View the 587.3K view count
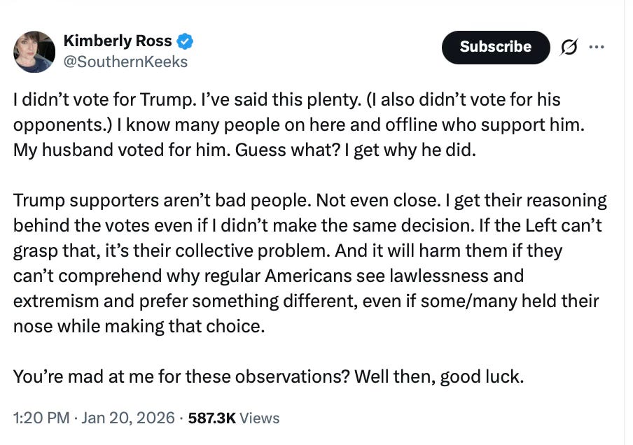The width and height of the screenshot is (633, 445). [x=212, y=418]
